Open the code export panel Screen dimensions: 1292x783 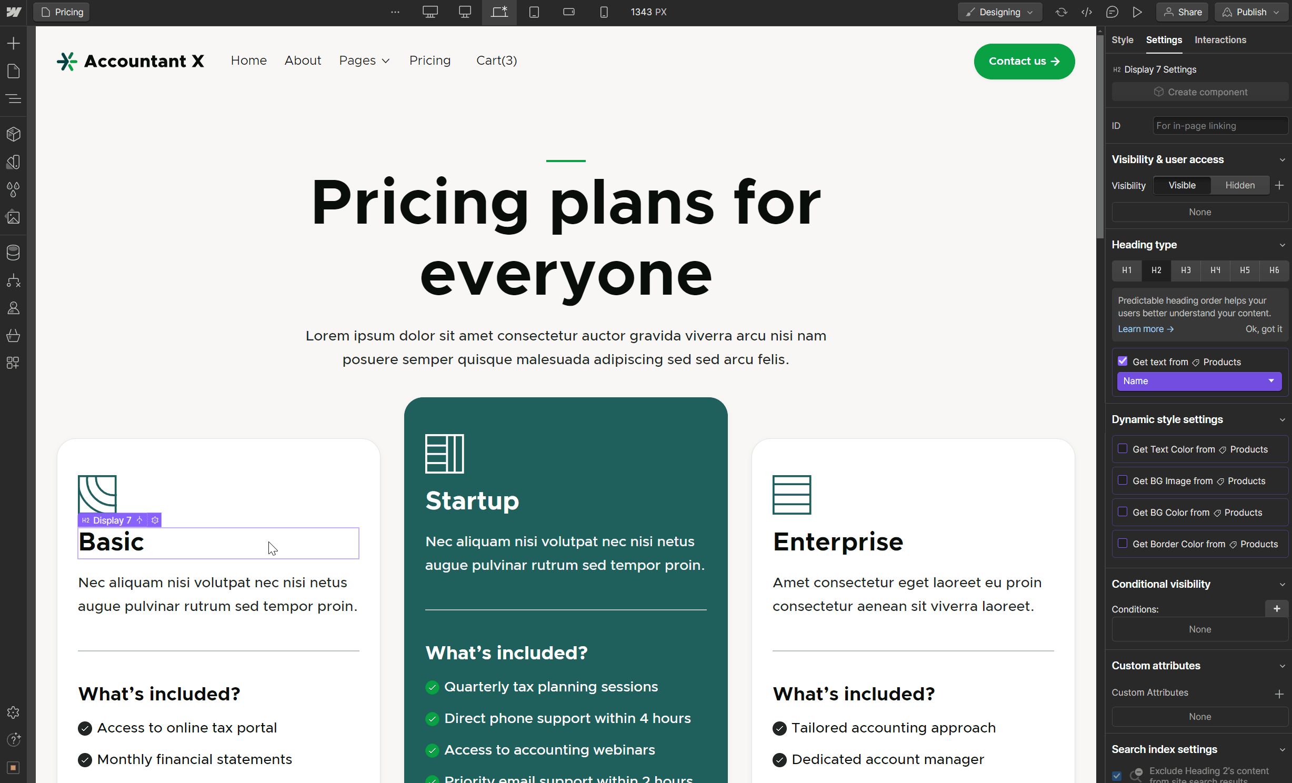(x=1086, y=12)
